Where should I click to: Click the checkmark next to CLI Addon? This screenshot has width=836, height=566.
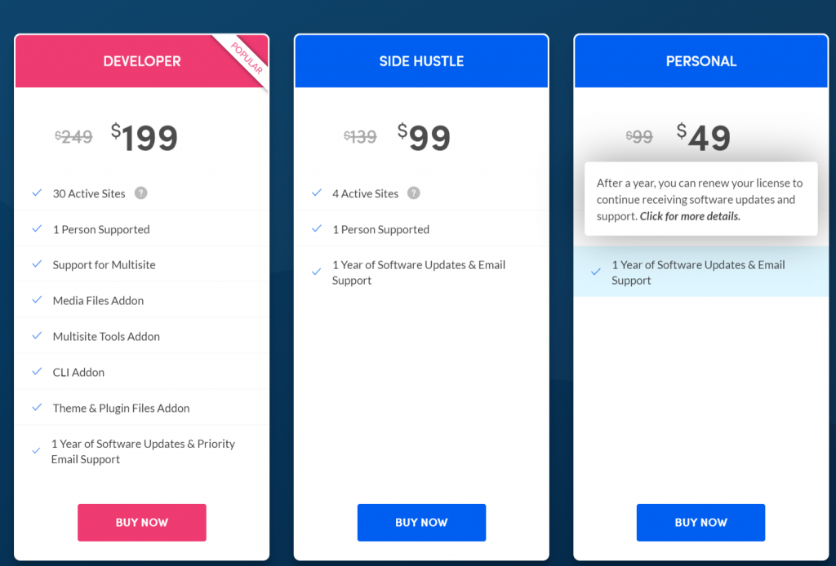37,372
